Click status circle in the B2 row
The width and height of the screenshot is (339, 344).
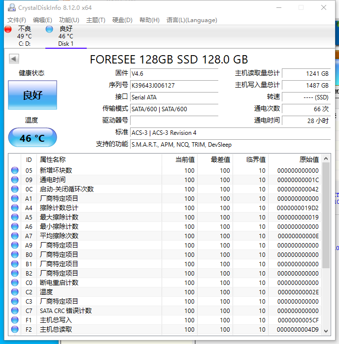(15, 273)
